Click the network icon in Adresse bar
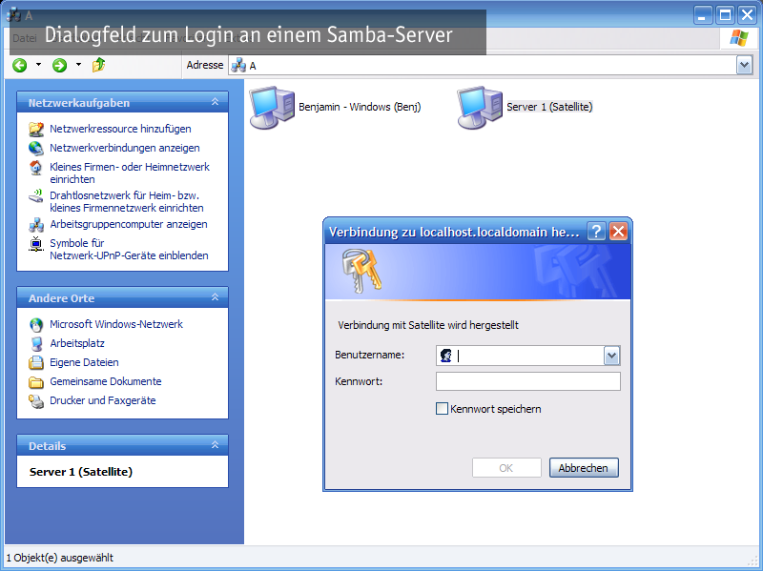Screen dimensions: 763x571 click(x=237, y=65)
